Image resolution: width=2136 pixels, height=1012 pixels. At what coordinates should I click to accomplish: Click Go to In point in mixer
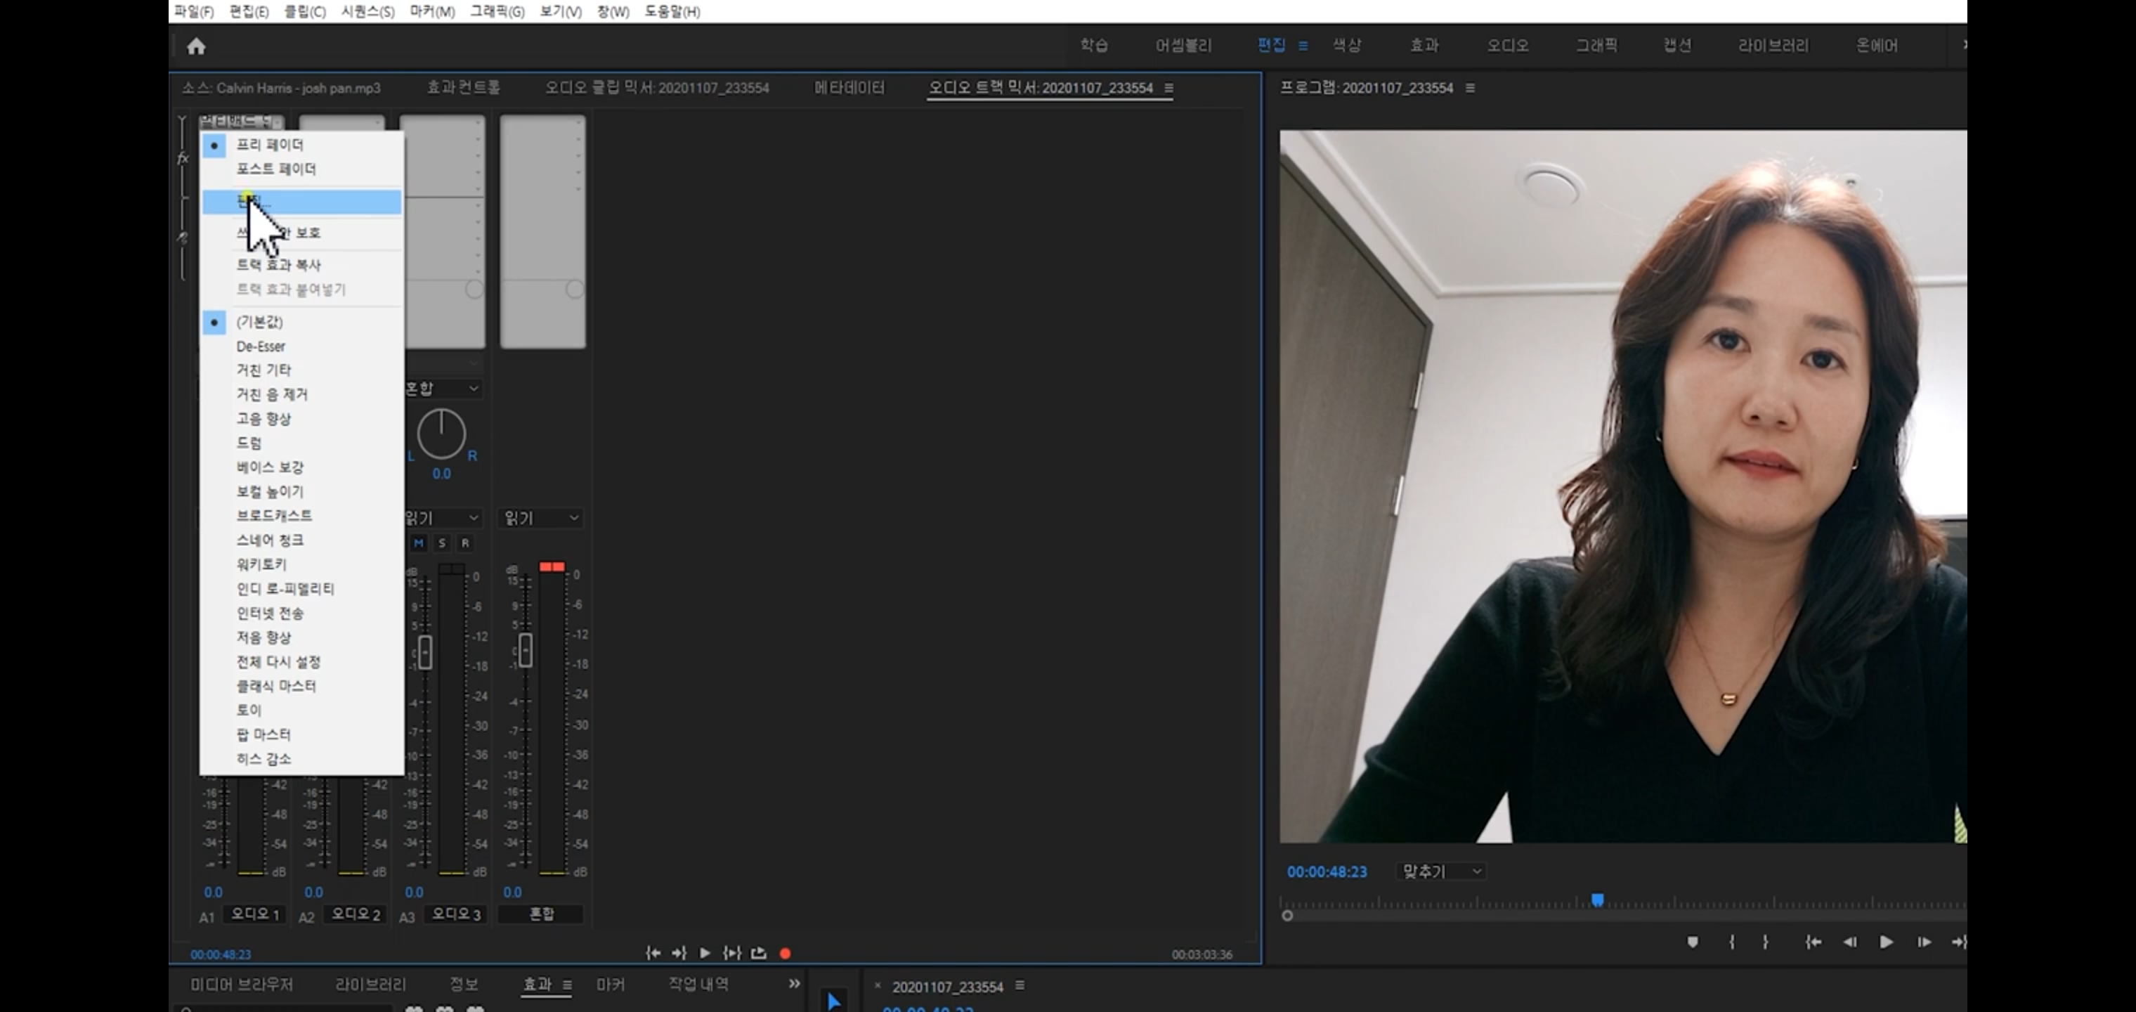[653, 953]
